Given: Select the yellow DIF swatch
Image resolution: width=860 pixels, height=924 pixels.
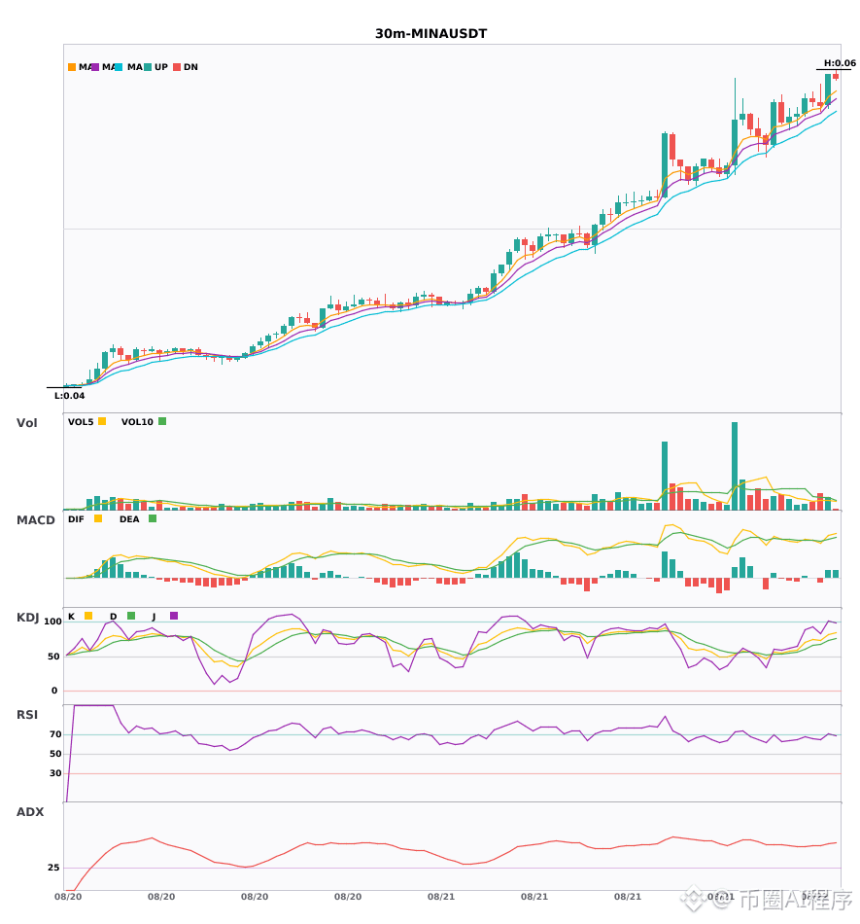Looking at the screenshot, I should (x=98, y=518).
